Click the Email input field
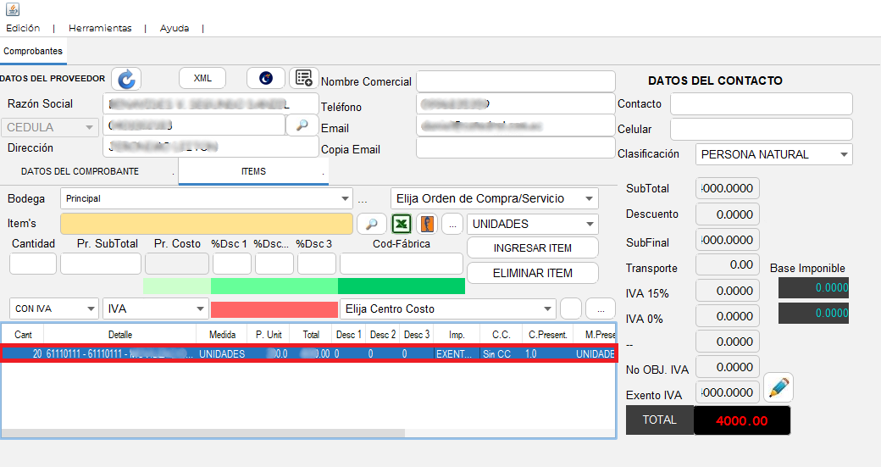 [x=516, y=125]
